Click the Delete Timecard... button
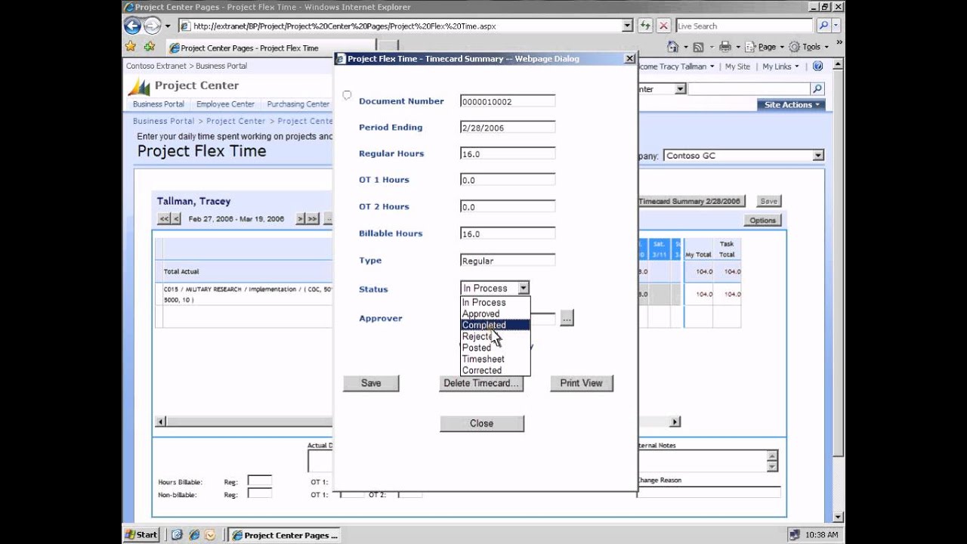This screenshot has height=544, width=967. [481, 383]
